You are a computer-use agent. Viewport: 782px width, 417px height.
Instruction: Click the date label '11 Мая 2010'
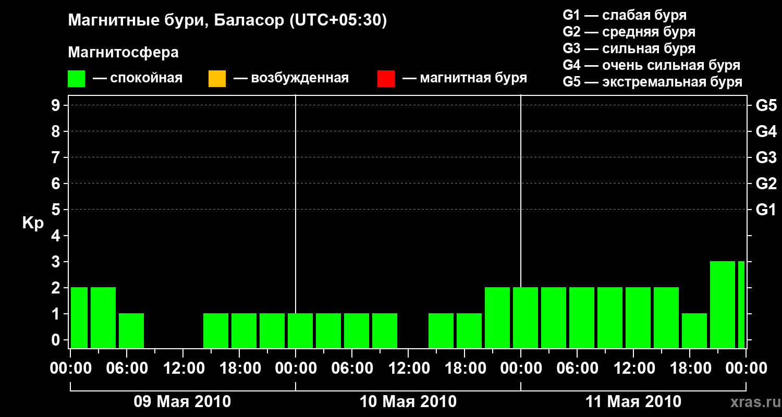click(x=633, y=401)
